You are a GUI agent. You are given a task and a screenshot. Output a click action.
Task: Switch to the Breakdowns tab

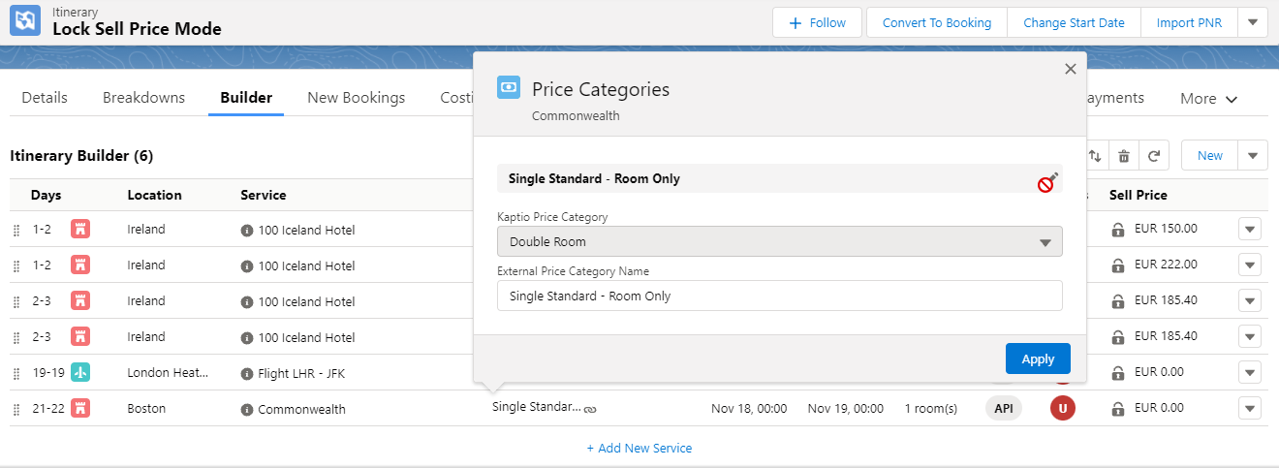click(x=143, y=98)
